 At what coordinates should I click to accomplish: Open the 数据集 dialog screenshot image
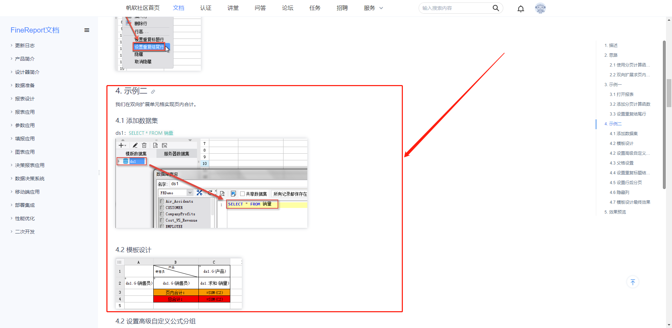pos(211,183)
